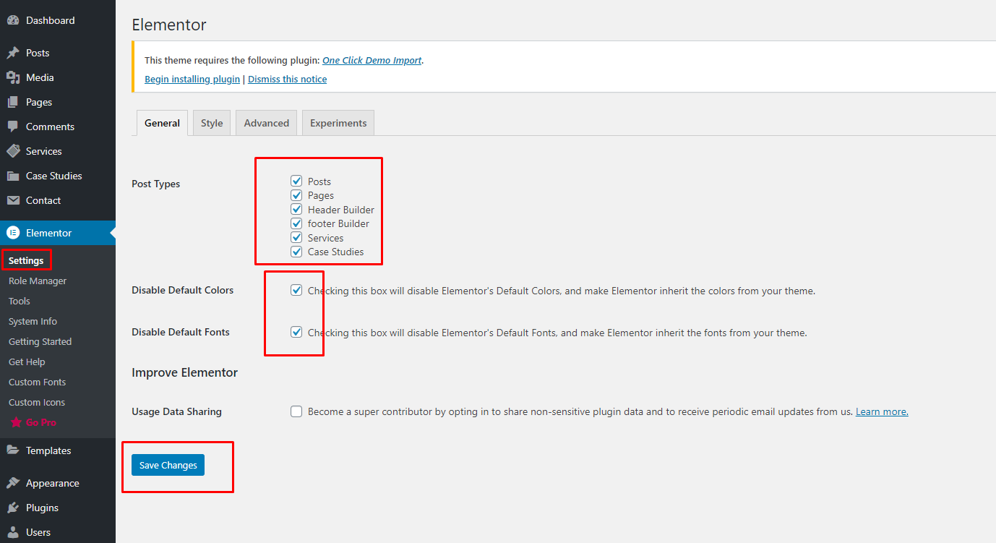Click the Contact envelope icon
Viewport: 996px width, 543px height.
pos(13,200)
